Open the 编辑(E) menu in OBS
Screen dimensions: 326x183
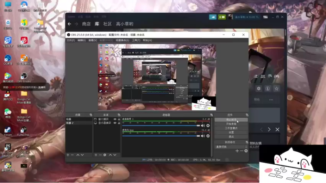[81, 40]
